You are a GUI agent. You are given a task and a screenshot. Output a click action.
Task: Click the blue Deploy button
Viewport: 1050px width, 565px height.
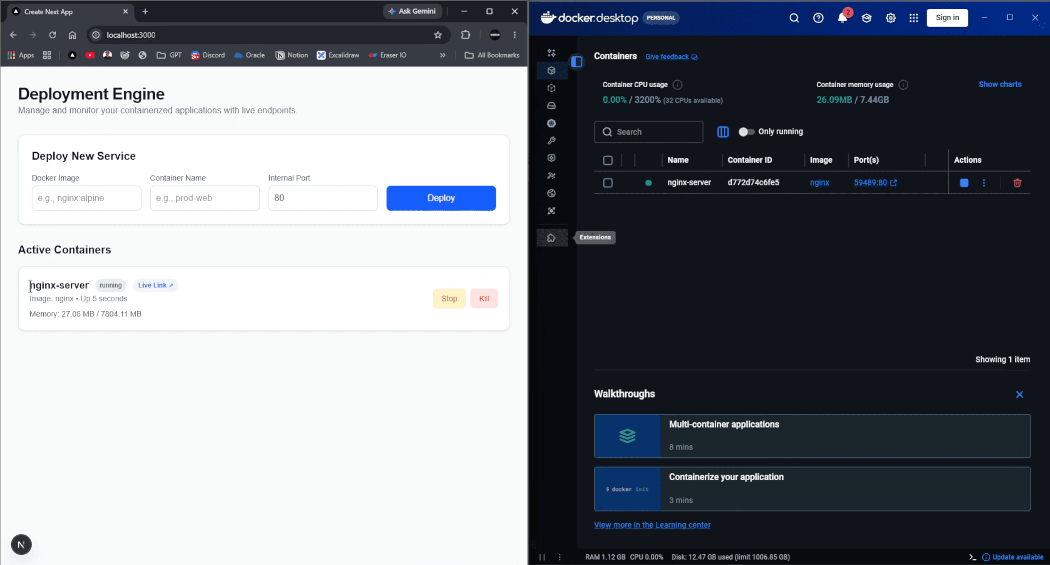click(x=441, y=198)
